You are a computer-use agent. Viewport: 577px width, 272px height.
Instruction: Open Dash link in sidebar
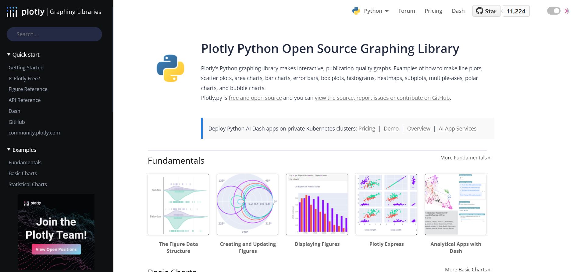tap(14, 111)
